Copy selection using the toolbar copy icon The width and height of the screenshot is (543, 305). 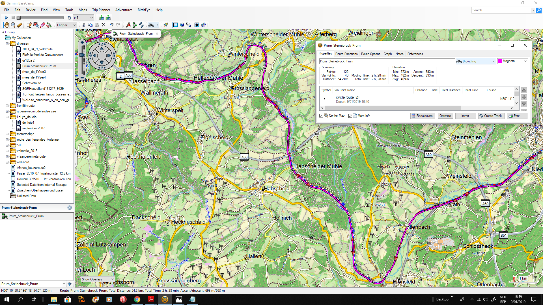tap(90, 25)
